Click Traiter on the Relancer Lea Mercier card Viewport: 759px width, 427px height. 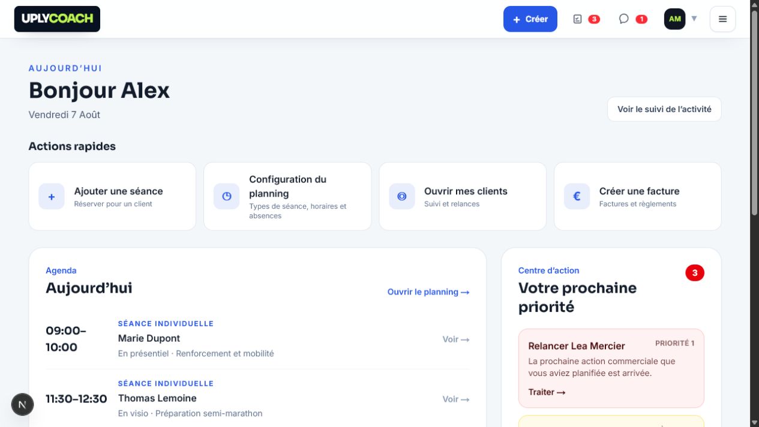click(x=547, y=392)
